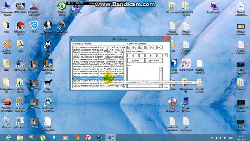Select the wireless network Qualcomm Atheros AR9485 row
The image size is (250, 141).
[98, 66]
